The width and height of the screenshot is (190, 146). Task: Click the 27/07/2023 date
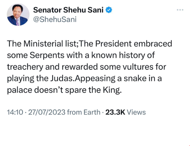47,112
